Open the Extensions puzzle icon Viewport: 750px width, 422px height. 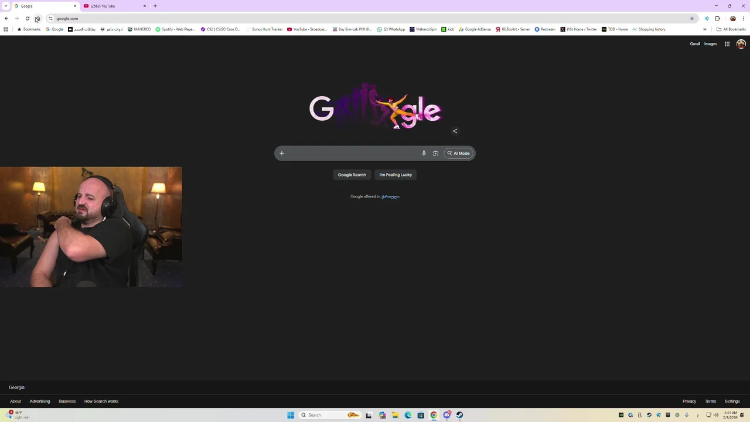tap(717, 18)
